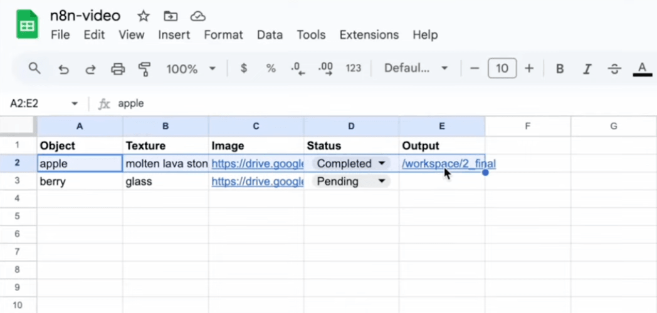Click the move to folder icon
The height and width of the screenshot is (313, 657).
pyautogui.click(x=170, y=16)
